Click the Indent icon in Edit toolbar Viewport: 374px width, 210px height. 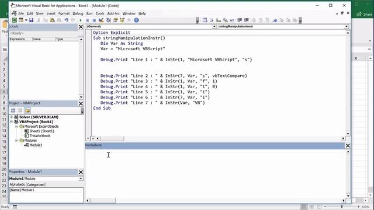240,20
